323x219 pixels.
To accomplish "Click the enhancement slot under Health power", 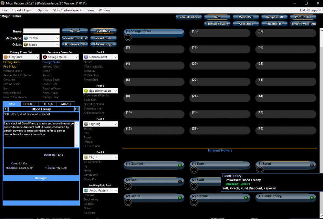I will pyautogui.click(x=128, y=202).
